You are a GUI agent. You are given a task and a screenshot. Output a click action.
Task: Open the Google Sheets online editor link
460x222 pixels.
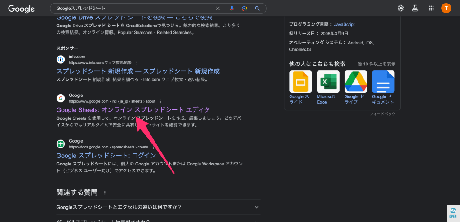pos(133,110)
